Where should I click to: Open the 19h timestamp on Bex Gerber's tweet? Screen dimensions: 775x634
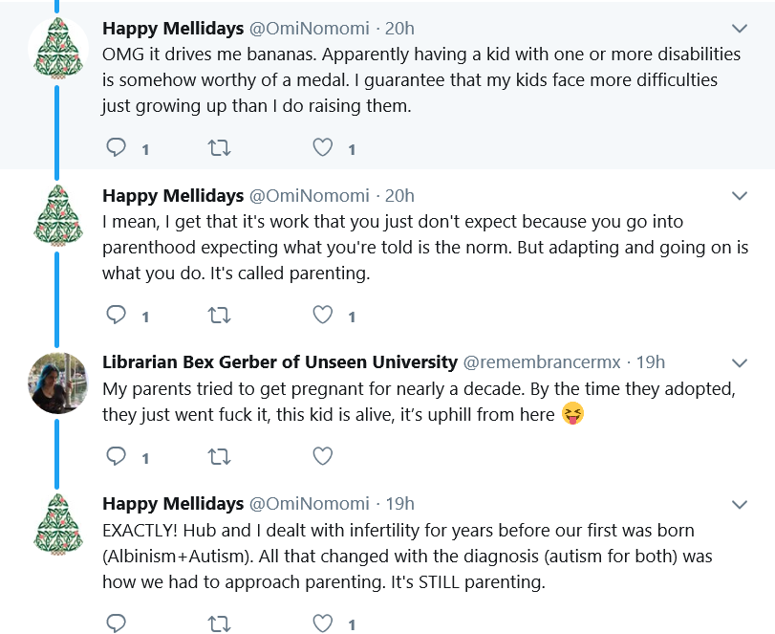click(x=651, y=362)
